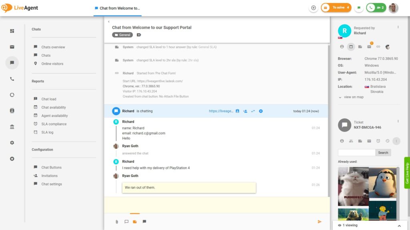
Task: Click the end chat icon in the chat header row
Action: (x=261, y=111)
